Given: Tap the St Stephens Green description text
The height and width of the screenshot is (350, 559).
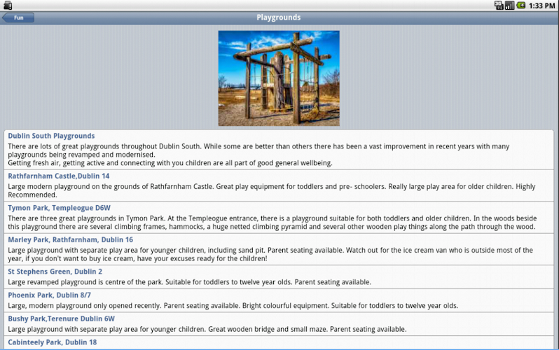Looking at the screenshot, I should pyautogui.click(x=189, y=282).
